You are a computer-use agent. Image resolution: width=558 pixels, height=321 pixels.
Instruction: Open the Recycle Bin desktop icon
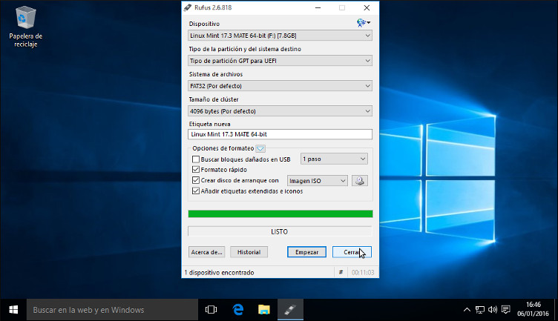click(x=26, y=27)
